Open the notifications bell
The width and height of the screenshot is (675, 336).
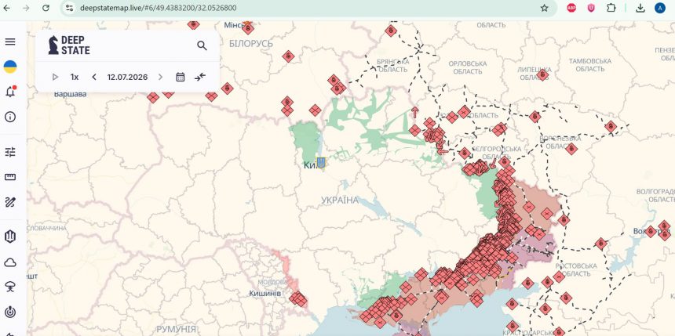[10, 92]
